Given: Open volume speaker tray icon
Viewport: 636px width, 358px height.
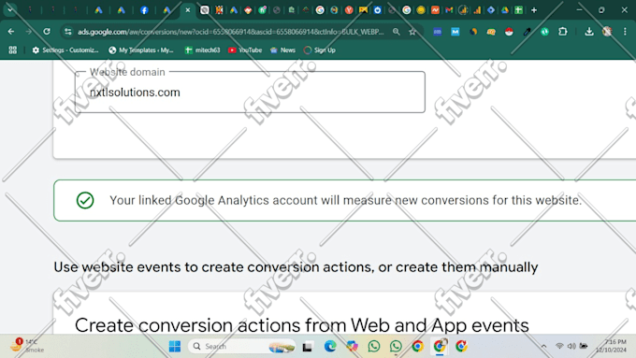Looking at the screenshot, I should (x=571, y=346).
